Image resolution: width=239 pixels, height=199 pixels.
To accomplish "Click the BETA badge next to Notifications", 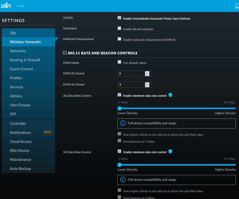I will coord(48,132).
